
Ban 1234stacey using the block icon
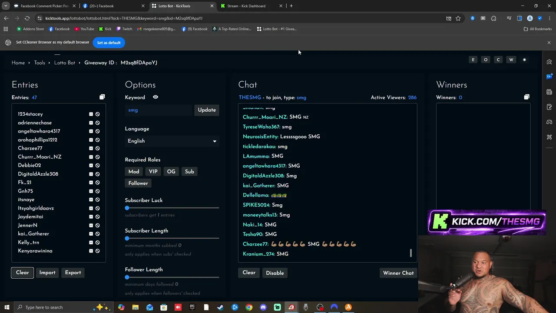coord(97,114)
